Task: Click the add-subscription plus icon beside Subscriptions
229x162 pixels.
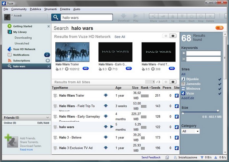Action: (48, 60)
